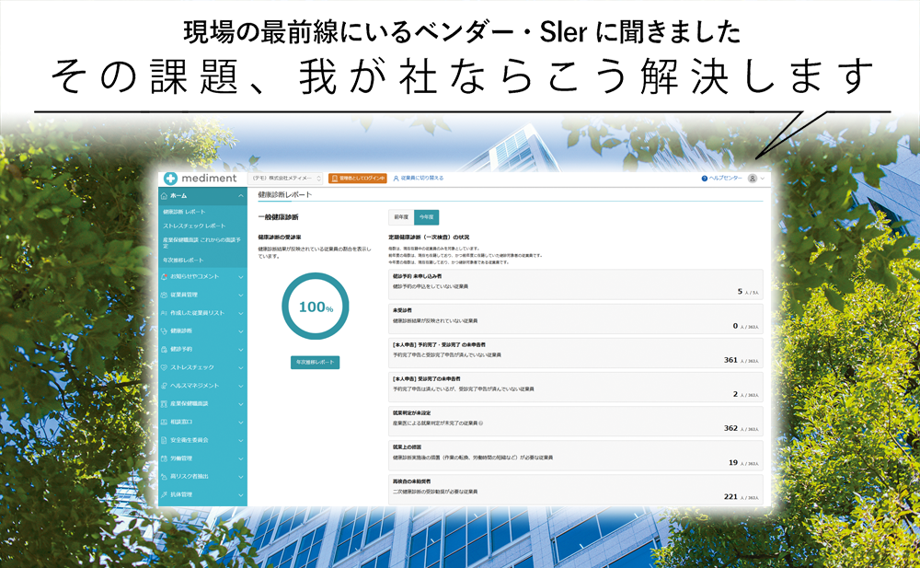Click the syringe icon next to 抗体管理
The height and width of the screenshot is (568, 920).
[x=165, y=494]
